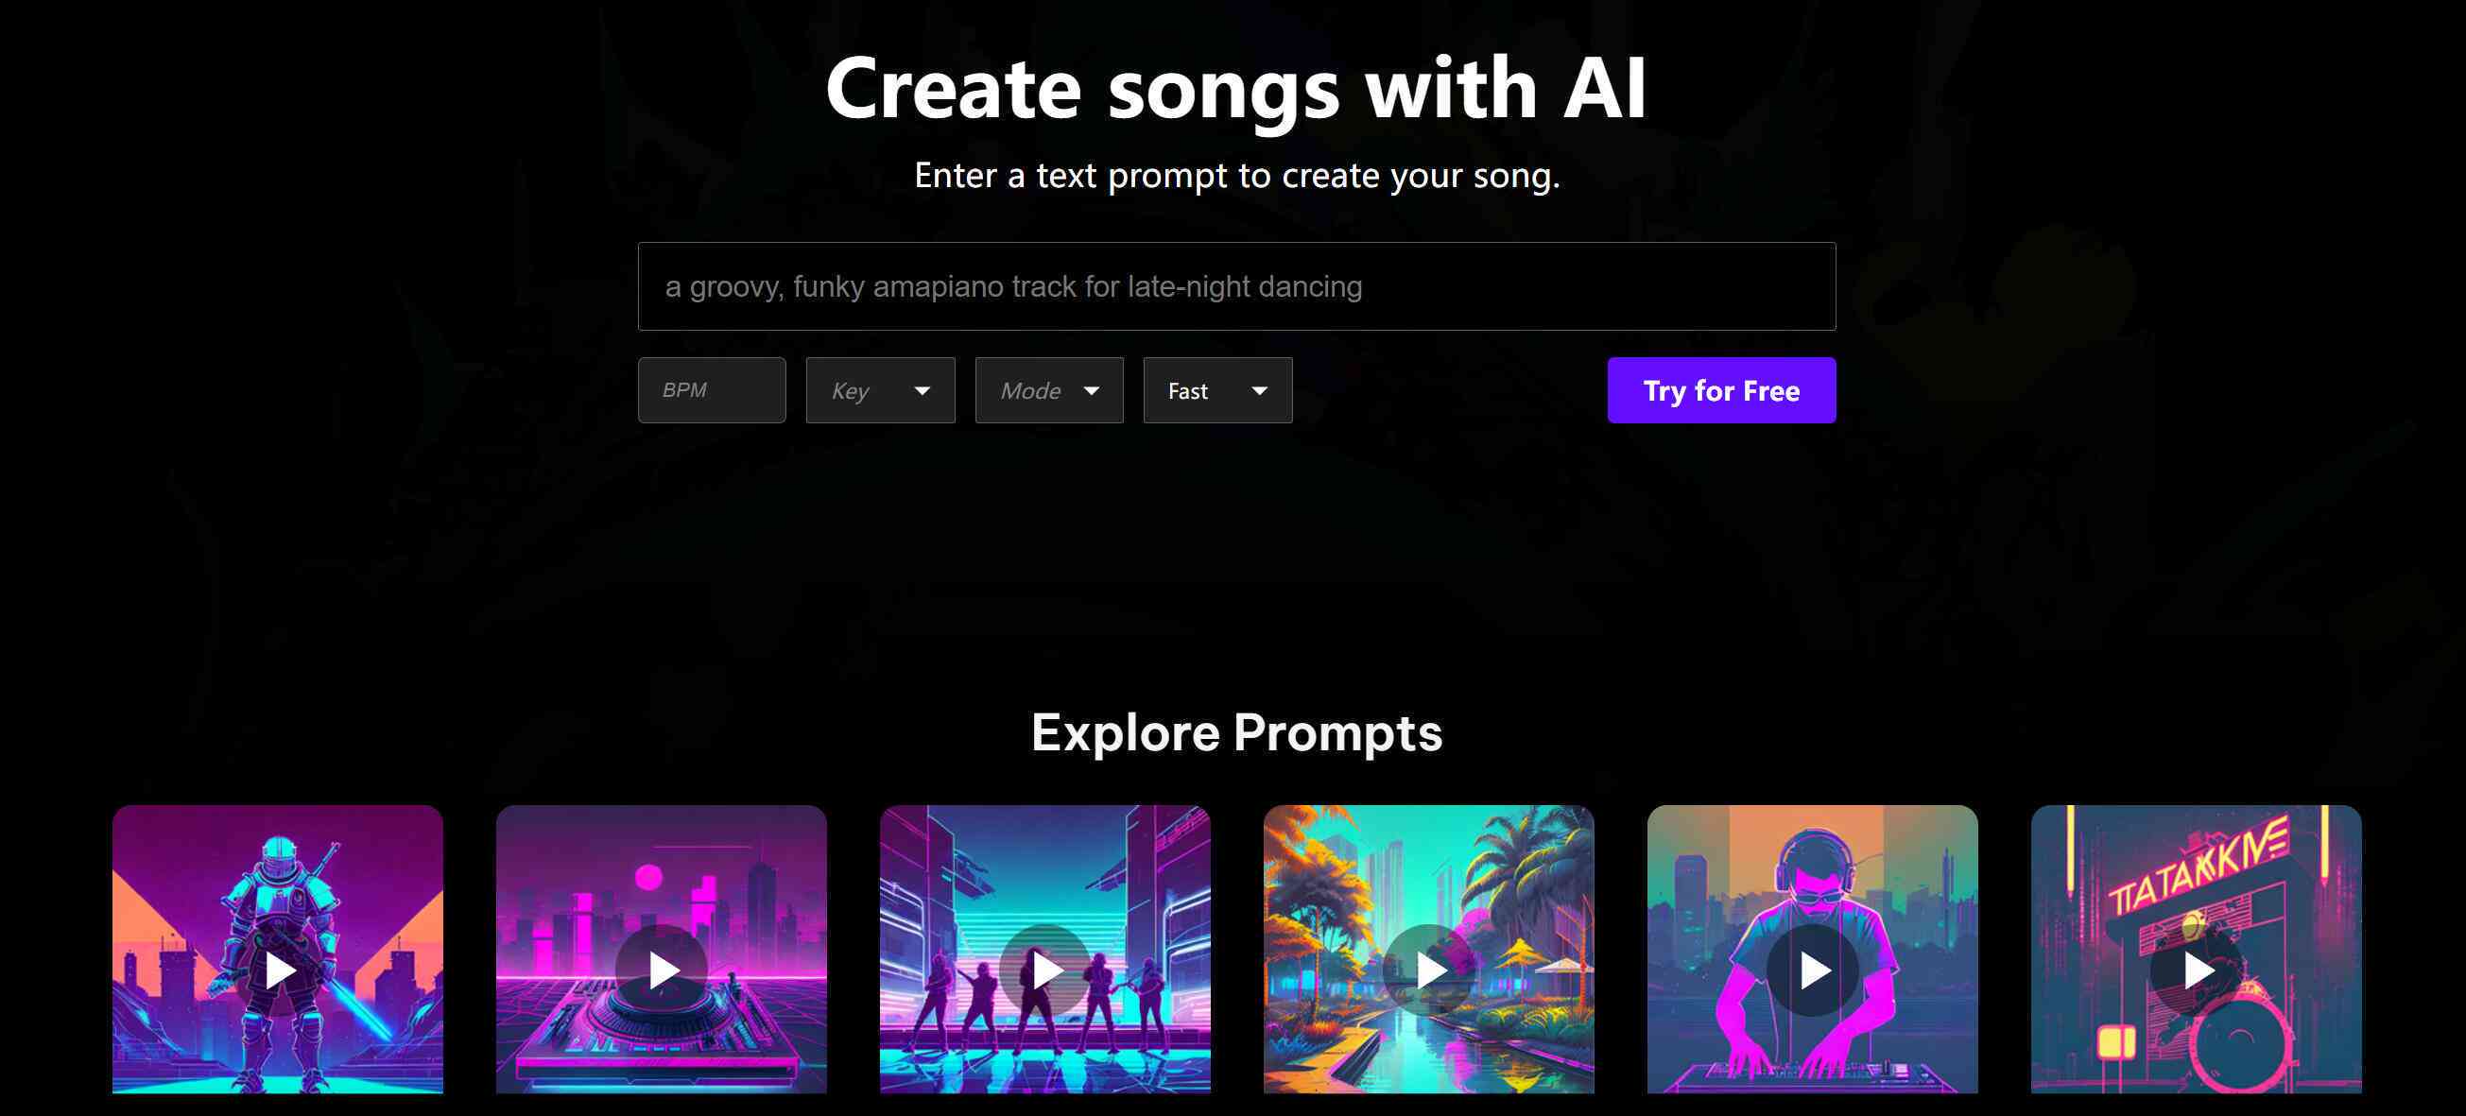Click the play button on neon dancers thumbnail
Viewport: 2466px width, 1116px height.
1044,967
